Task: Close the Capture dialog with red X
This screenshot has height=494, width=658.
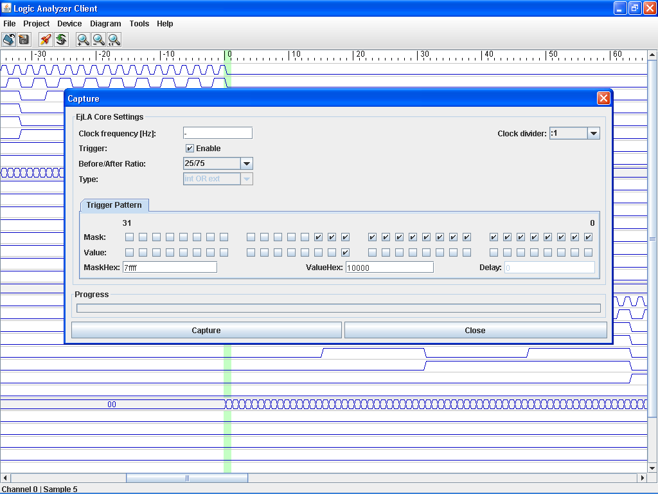Action: pyautogui.click(x=603, y=98)
